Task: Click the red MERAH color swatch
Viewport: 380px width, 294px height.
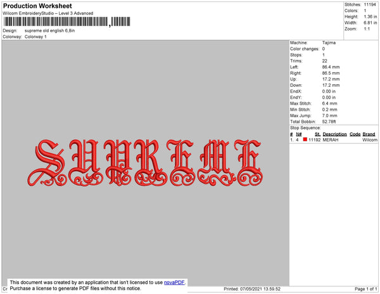Action: click(x=305, y=139)
